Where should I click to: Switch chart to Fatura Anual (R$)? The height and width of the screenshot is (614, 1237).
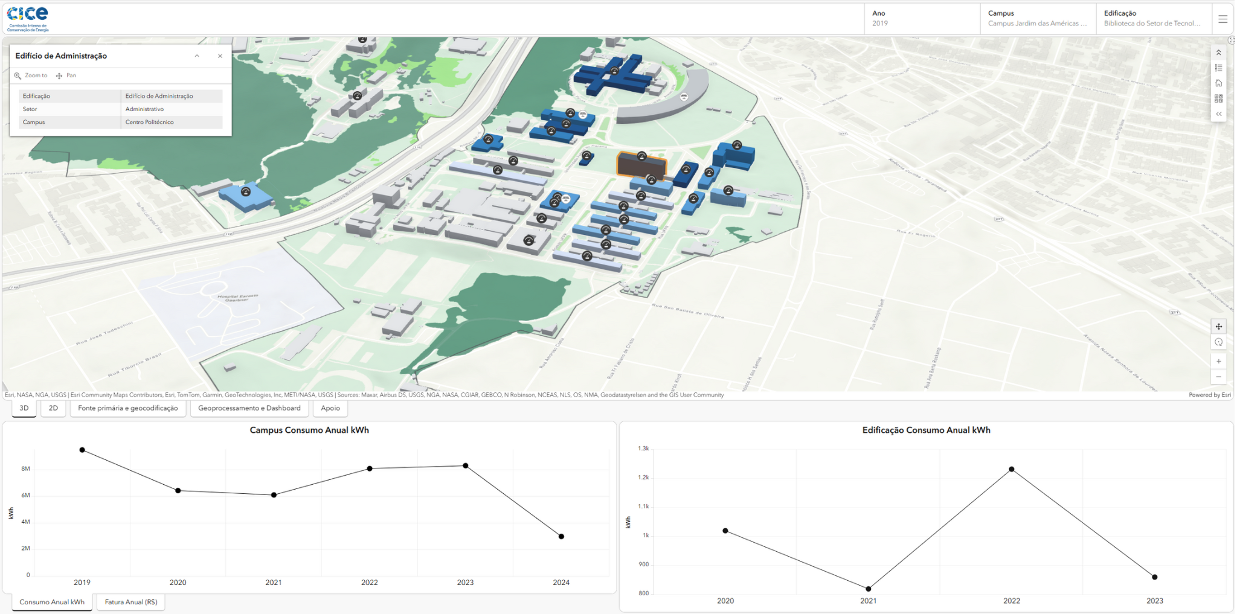[x=131, y=602]
